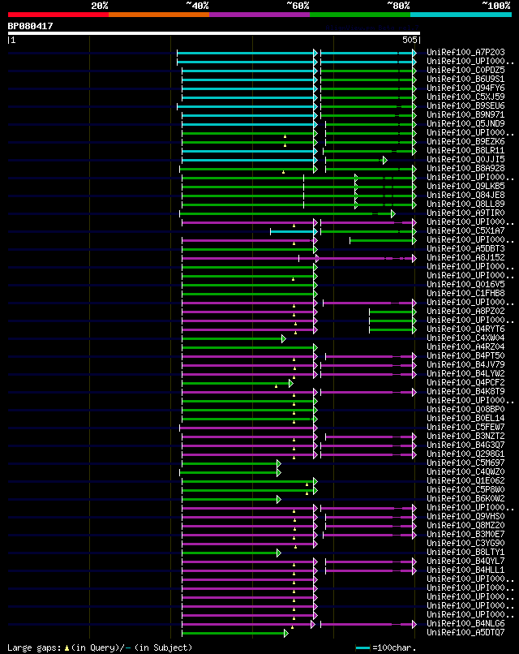This screenshot has width=519, height=654.
Task: Select hit label UniRef100_A5DBT3
Action: coord(465,248)
